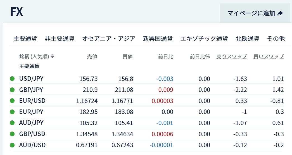Image resolution: width=292 pixels, height=155 pixels.
Task: Open the EUR/JPY pair
Action: coord(31,112)
